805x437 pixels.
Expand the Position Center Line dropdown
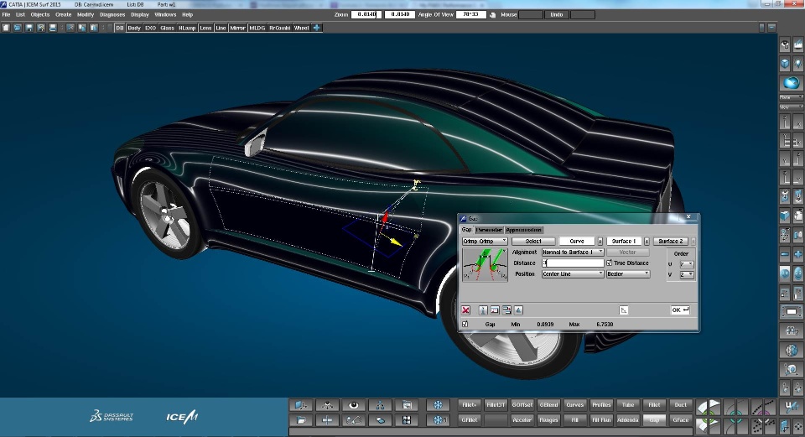(x=573, y=273)
